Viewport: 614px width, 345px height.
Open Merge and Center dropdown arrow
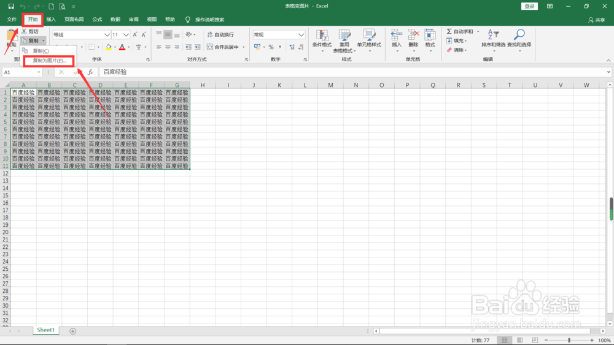click(x=244, y=47)
